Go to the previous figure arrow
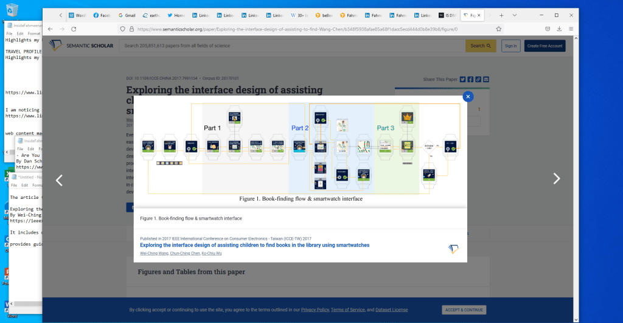Image resolution: width=623 pixels, height=323 pixels. (59, 180)
